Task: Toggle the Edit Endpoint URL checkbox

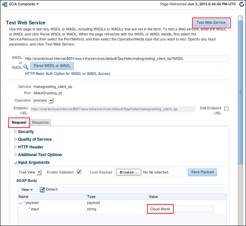Action: (226, 109)
